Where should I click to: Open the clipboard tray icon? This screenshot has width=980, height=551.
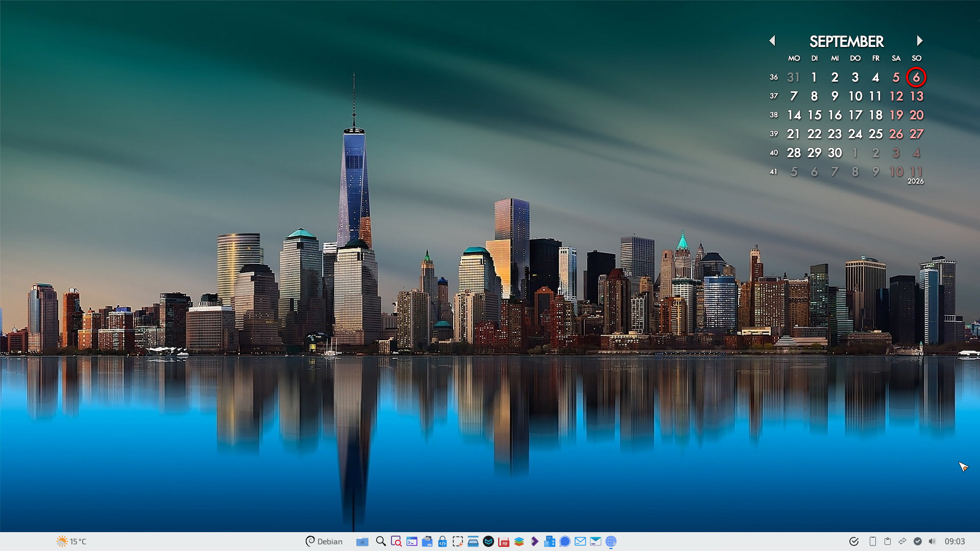click(888, 541)
